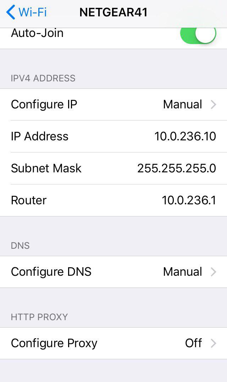227x382 pixels.
Task: Open the Configure IP settings
Action: [x=113, y=104]
